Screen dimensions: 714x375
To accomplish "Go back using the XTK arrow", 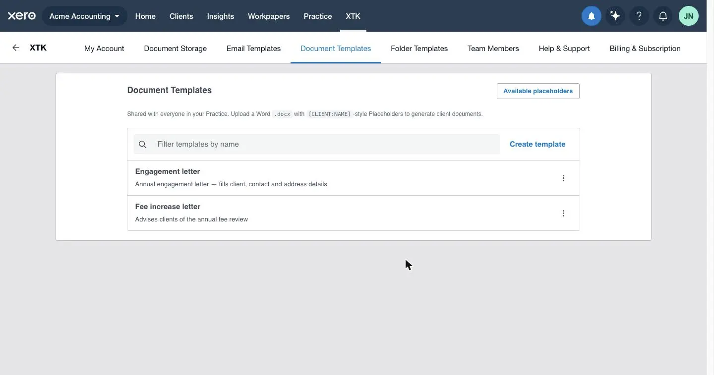I will click(x=16, y=48).
